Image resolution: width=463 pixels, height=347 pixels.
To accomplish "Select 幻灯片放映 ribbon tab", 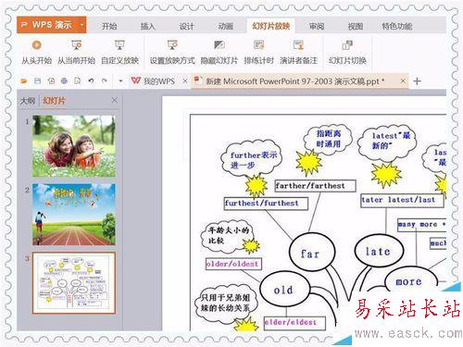I will pos(270,26).
